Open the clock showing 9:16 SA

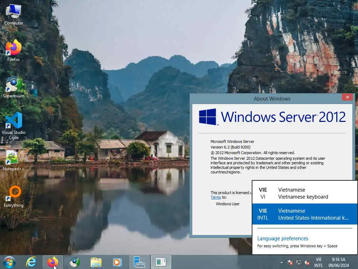point(339,262)
